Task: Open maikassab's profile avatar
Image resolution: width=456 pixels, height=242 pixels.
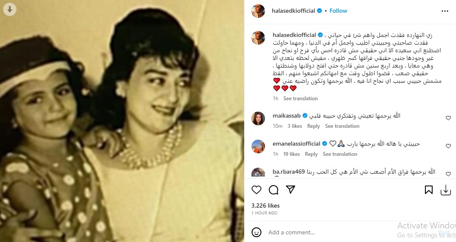Action: tap(258, 118)
